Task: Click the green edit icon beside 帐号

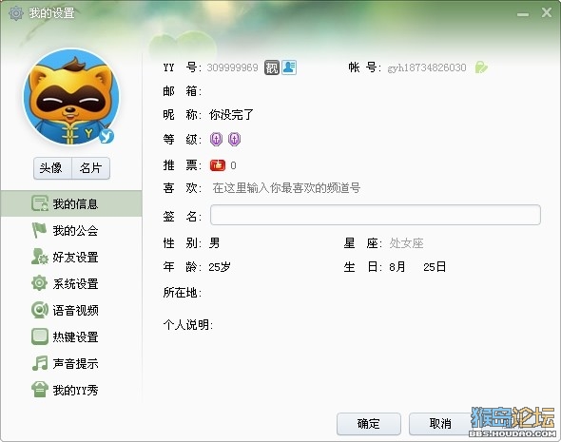Action: tap(481, 67)
